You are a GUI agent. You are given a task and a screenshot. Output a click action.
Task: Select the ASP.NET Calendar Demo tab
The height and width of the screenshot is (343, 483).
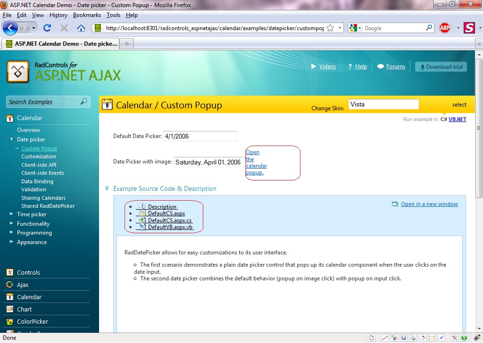[62, 44]
